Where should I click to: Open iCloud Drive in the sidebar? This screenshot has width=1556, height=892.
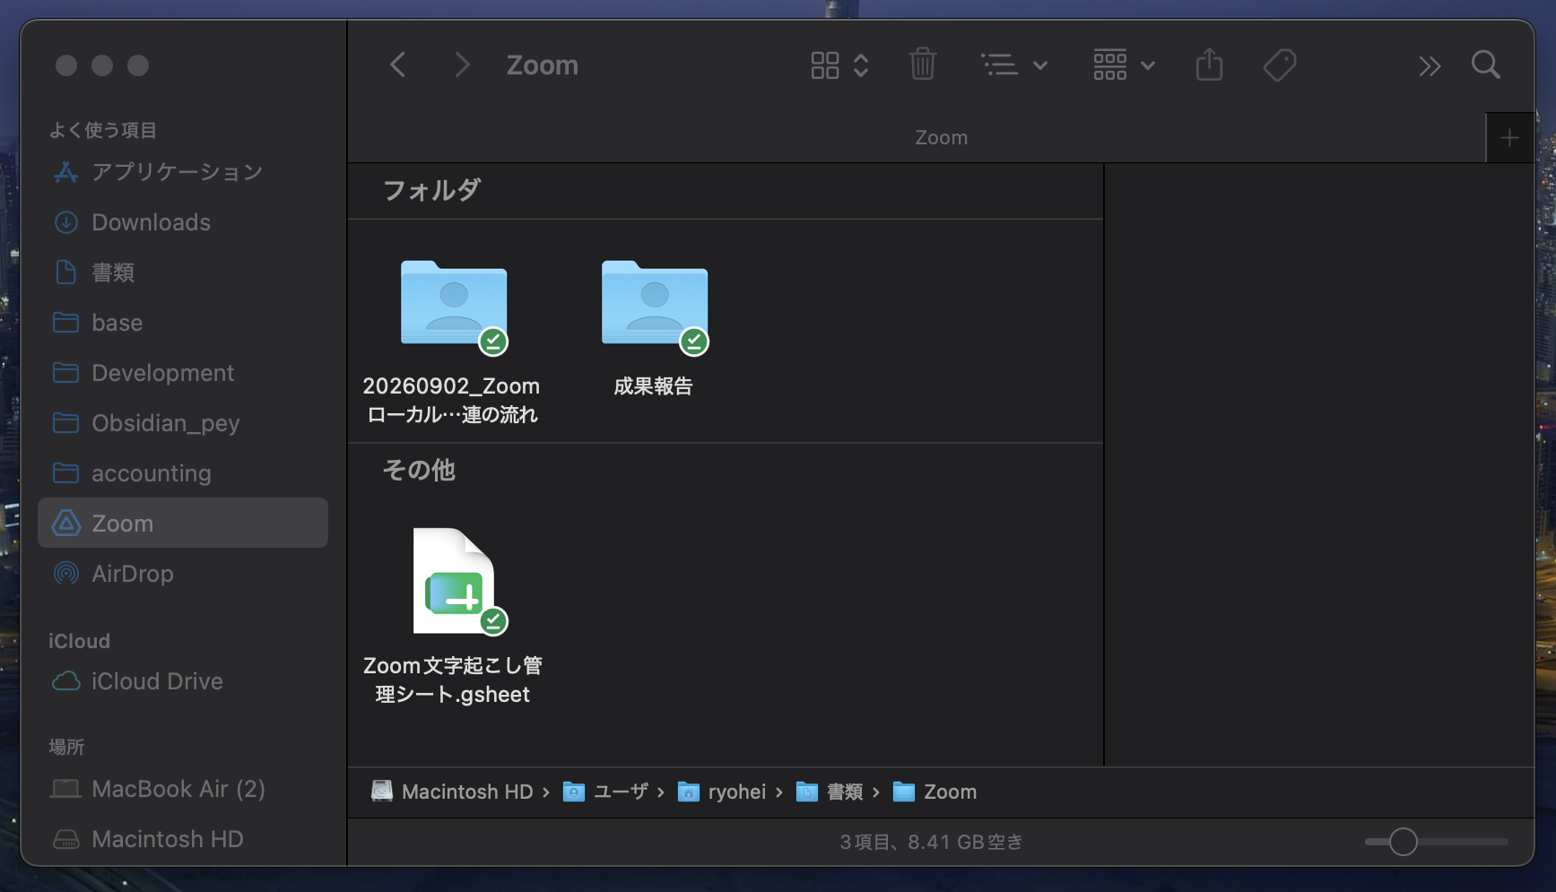(183, 680)
